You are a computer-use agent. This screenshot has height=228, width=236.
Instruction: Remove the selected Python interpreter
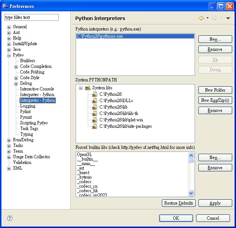click(x=215, y=49)
